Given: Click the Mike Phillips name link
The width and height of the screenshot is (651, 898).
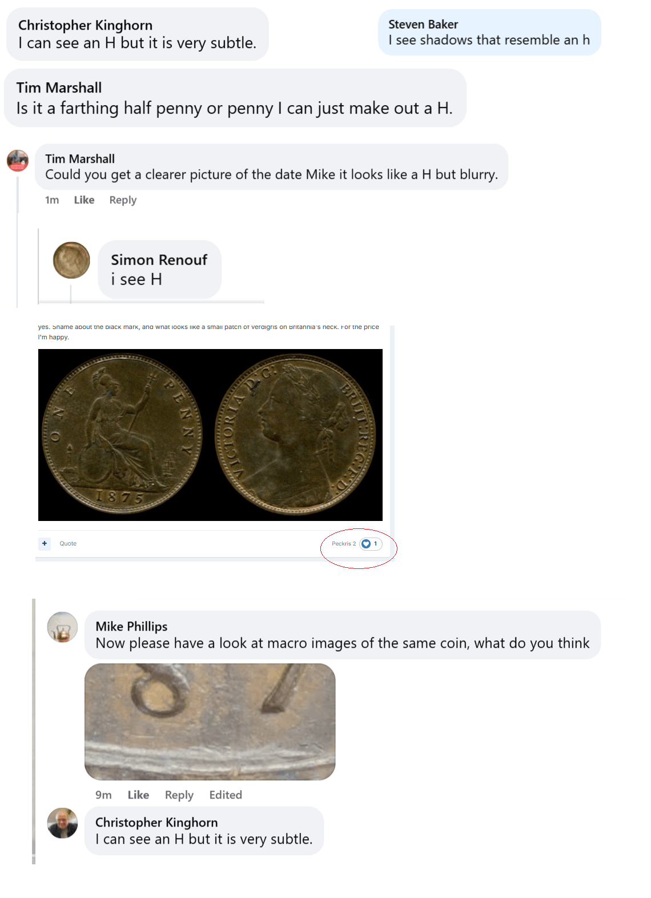Looking at the screenshot, I should [131, 627].
